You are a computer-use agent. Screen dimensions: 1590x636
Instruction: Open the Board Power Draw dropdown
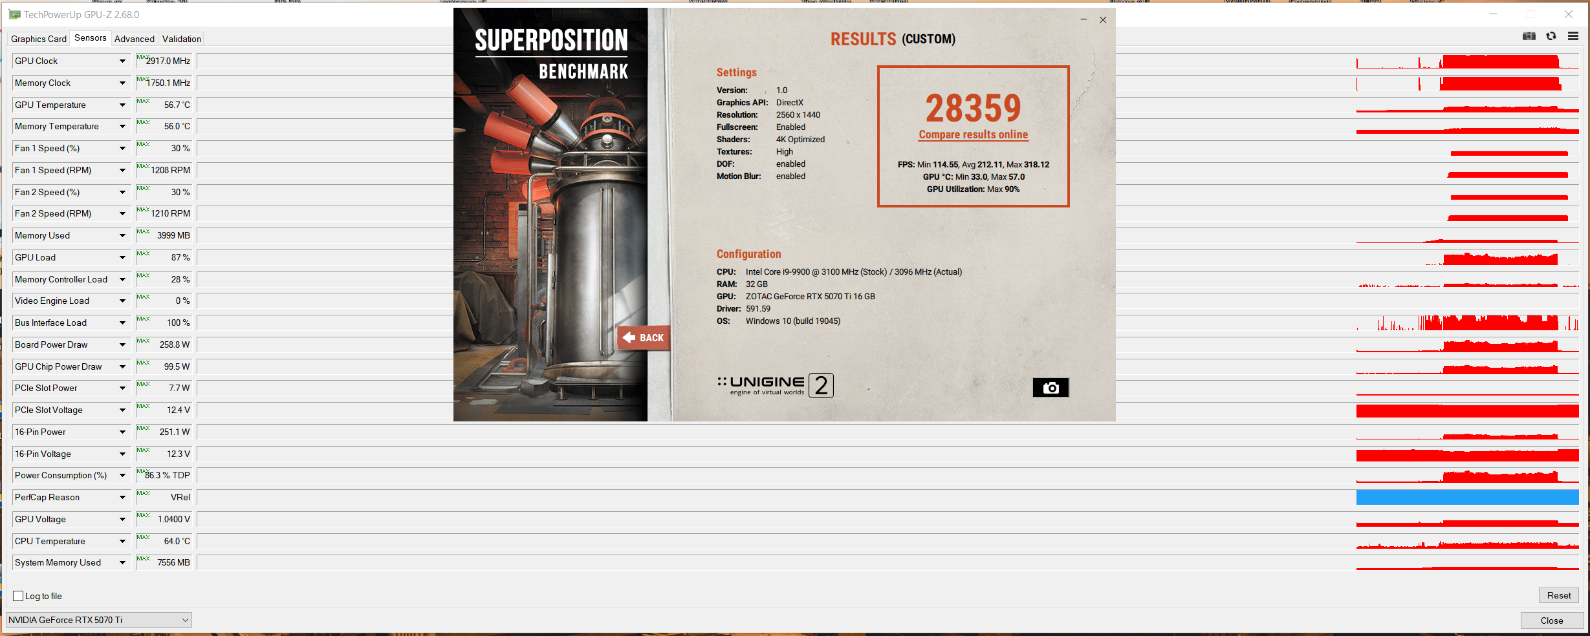coord(122,344)
